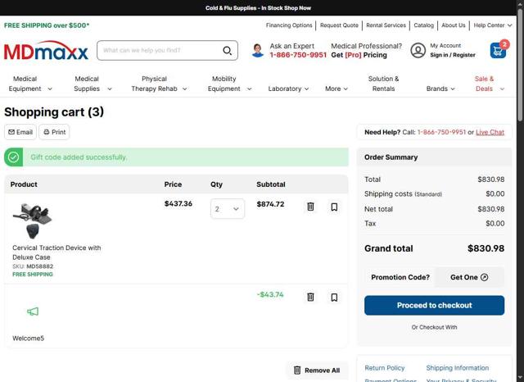The image size is (524, 382).
Task: Click FREE SHIPPING over $500 notice
Action: tap(47, 25)
